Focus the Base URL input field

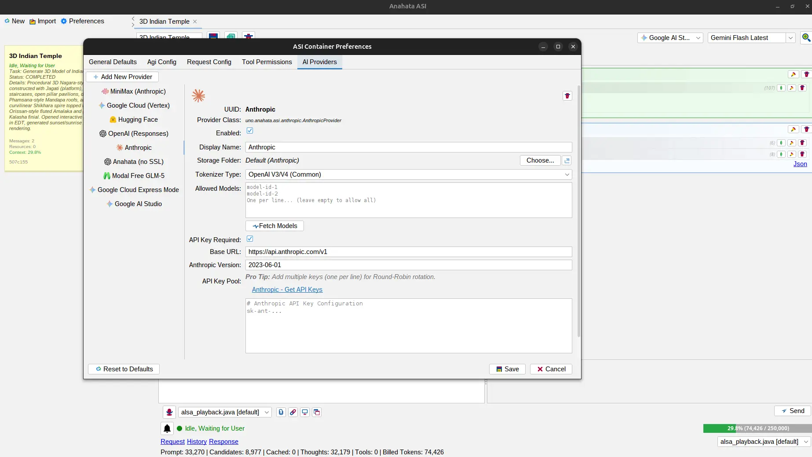click(409, 252)
